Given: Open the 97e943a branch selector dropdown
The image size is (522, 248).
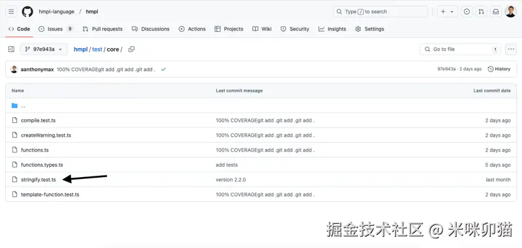Looking at the screenshot, I should (44, 49).
